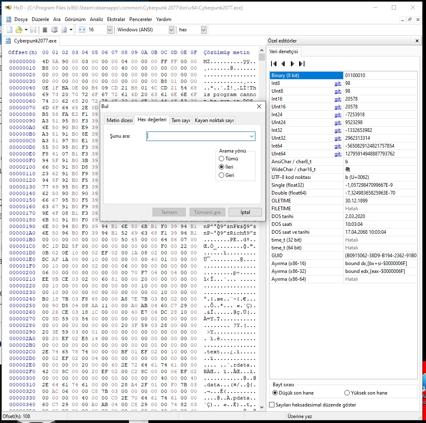This screenshot has height=423, width=426.
Task: Click the git link next to Int8
Action: [x=338, y=83]
